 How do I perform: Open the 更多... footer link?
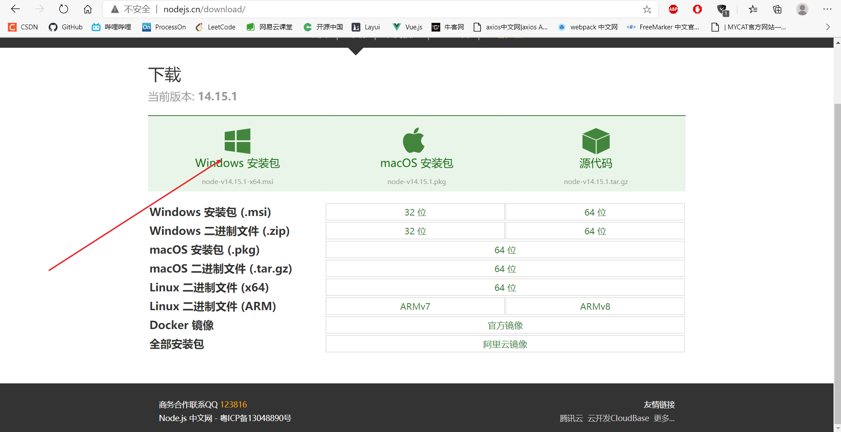click(x=664, y=418)
